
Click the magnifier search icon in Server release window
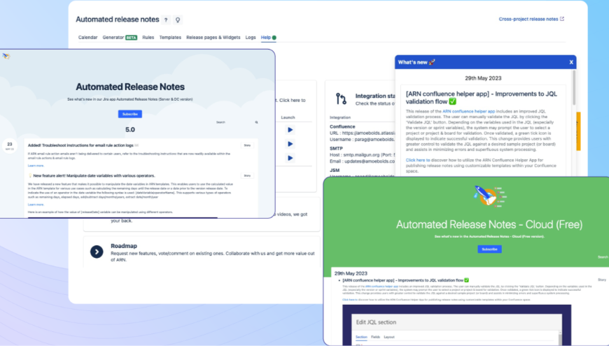[256, 122]
